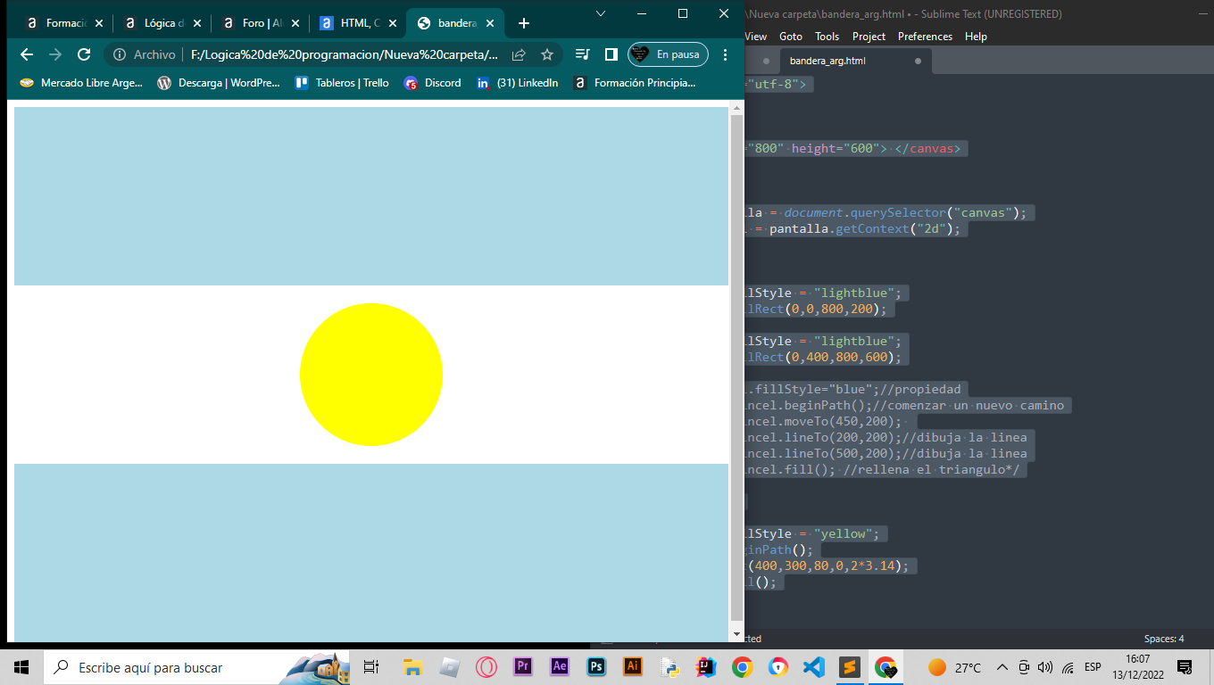Open Opera browser from taskbar

tap(486, 667)
